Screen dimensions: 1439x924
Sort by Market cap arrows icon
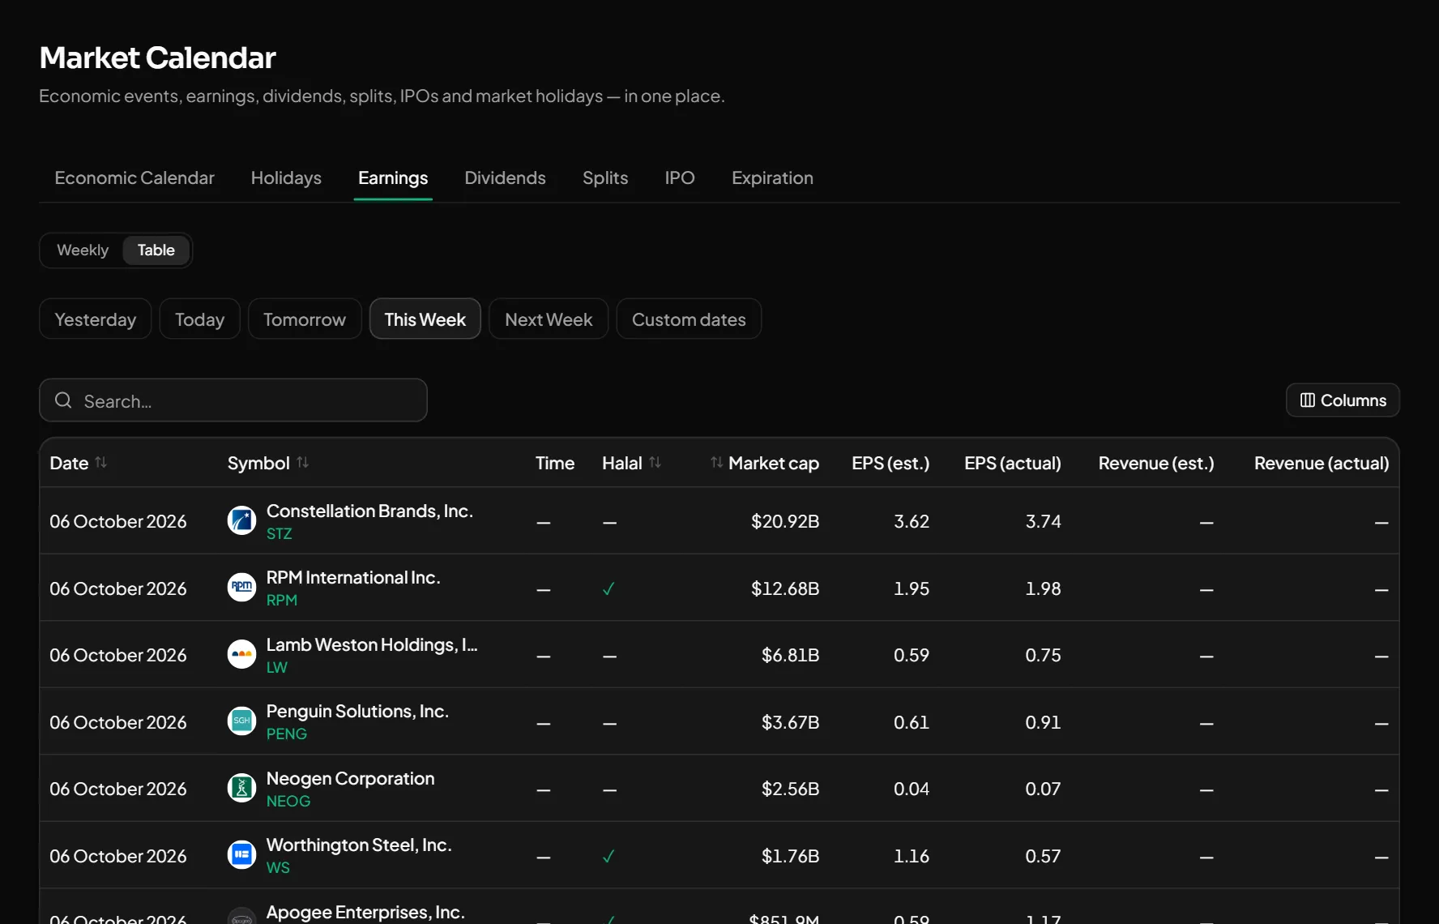[716, 462]
